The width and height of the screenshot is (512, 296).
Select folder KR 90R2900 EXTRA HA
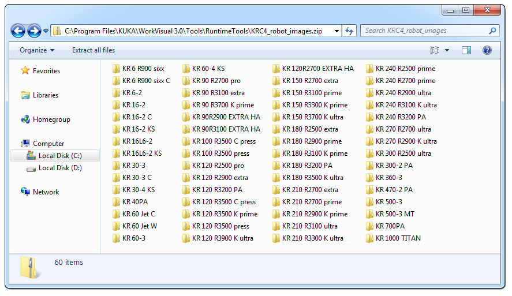pos(222,117)
